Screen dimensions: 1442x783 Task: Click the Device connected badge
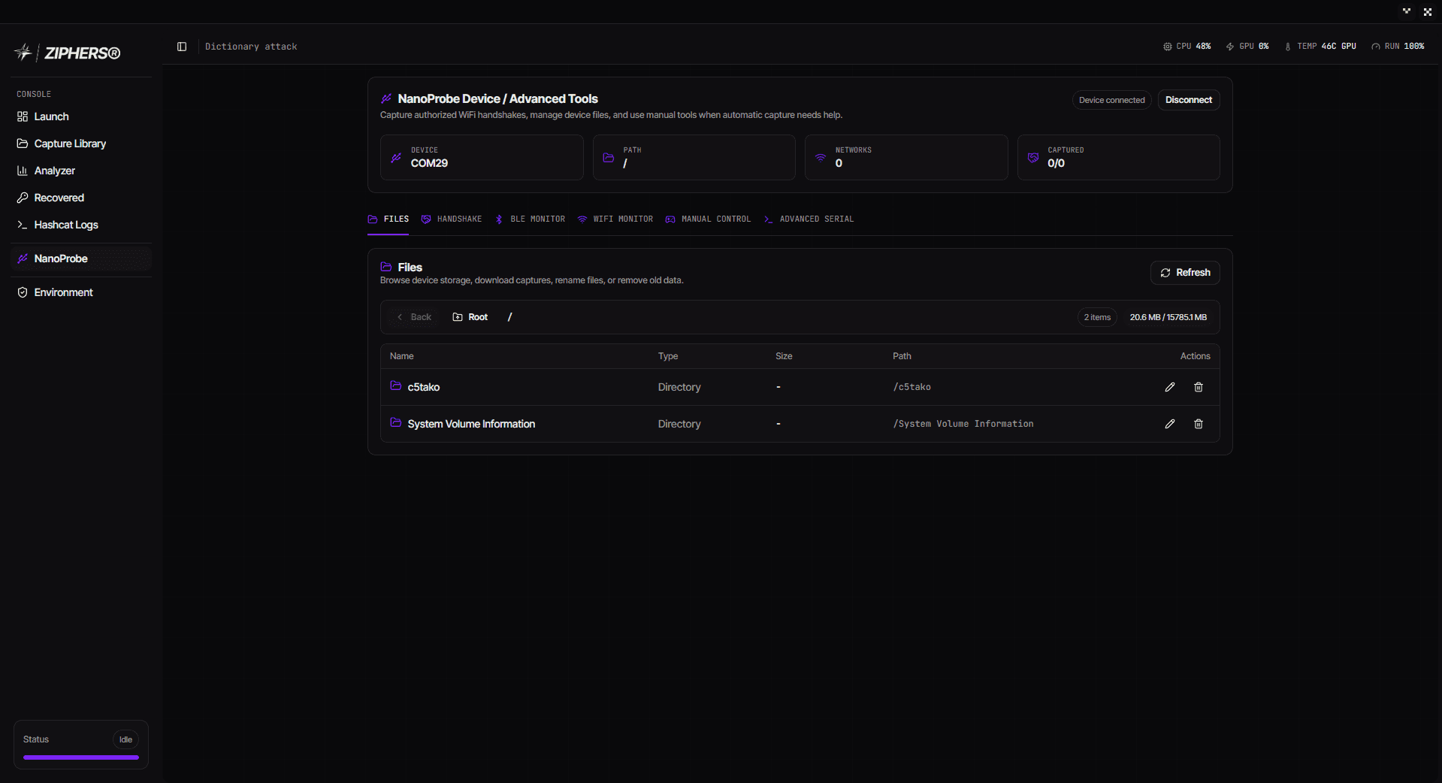pyautogui.click(x=1112, y=100)
